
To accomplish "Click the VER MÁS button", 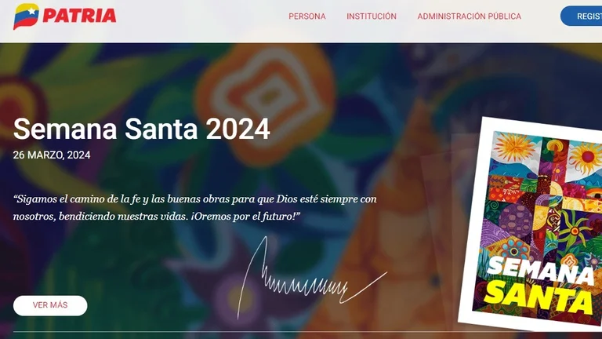I will 50,305.
